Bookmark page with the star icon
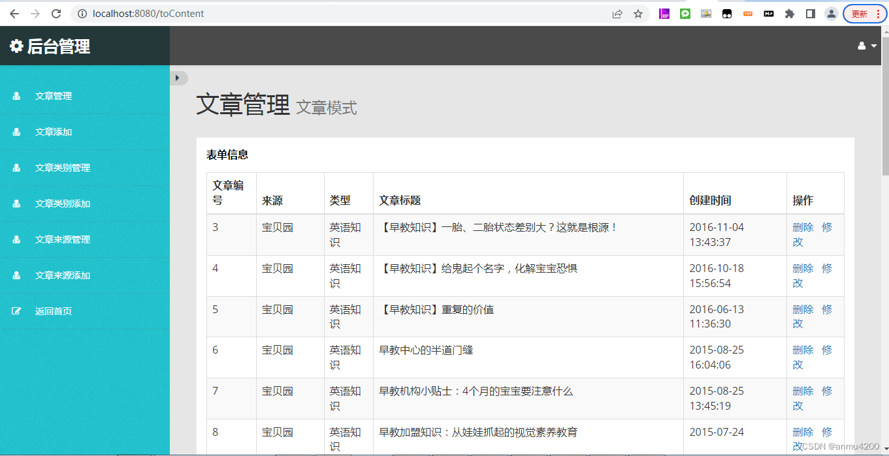889x456 pixels. point(638,14)
